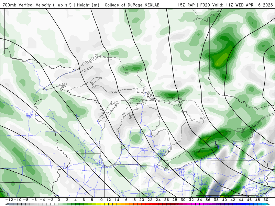Click the '40' value on the color scale
Image resolution: width=275 pixels, height=206 pixels.
[224, 200]
